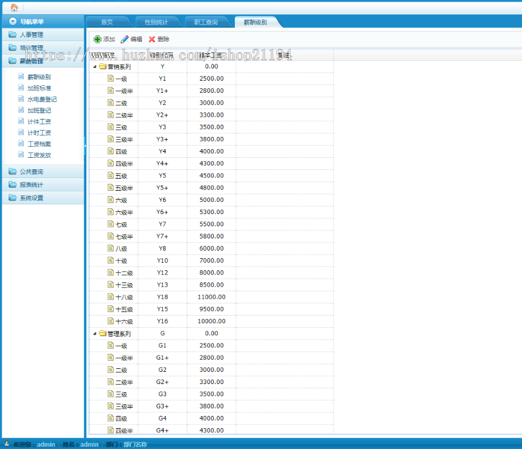Click the 编辑 pencil icon
Viewport: 522px width, 449px height.
125,39
